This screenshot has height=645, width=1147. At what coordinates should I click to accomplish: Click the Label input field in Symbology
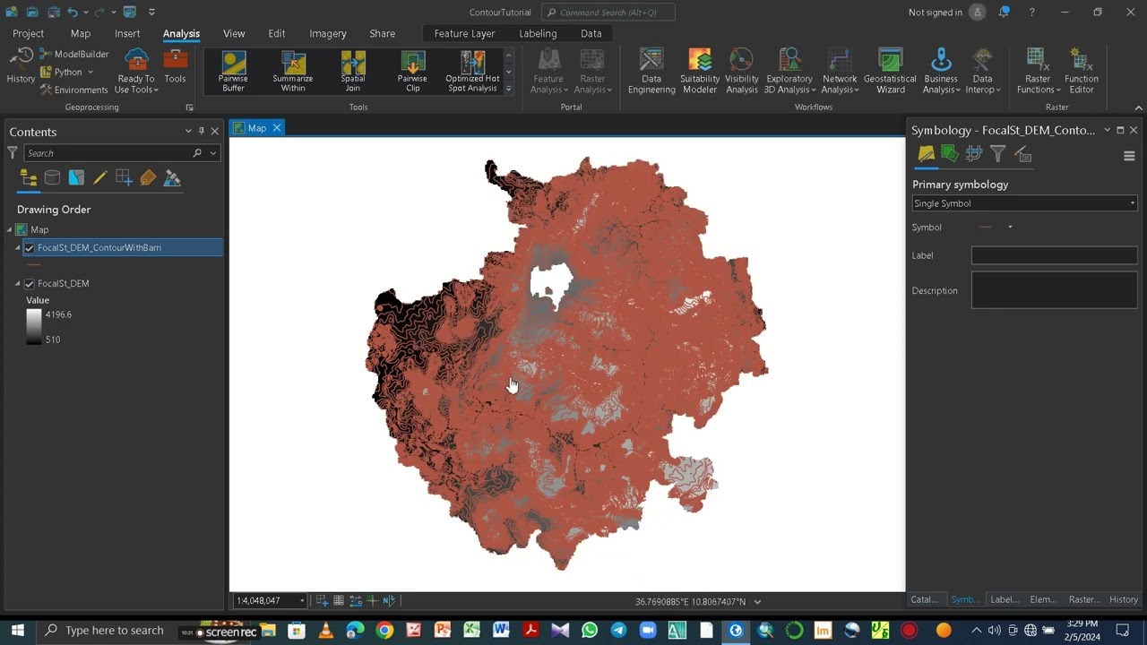coord(1055,255)
